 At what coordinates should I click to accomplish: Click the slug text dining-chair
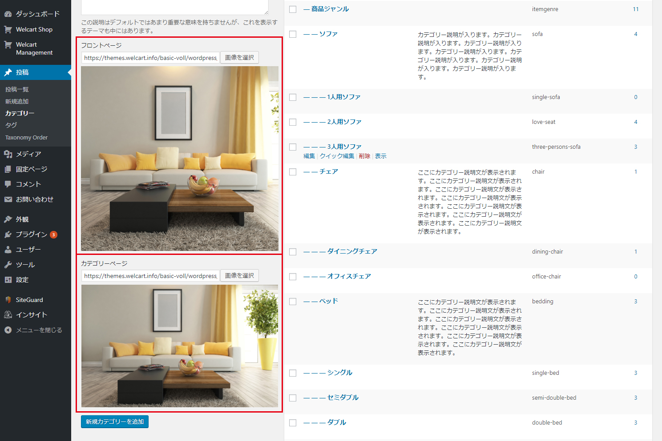pos(547,252)
